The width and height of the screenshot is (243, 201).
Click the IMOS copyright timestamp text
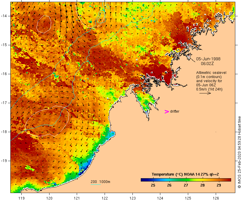[239, 152]
